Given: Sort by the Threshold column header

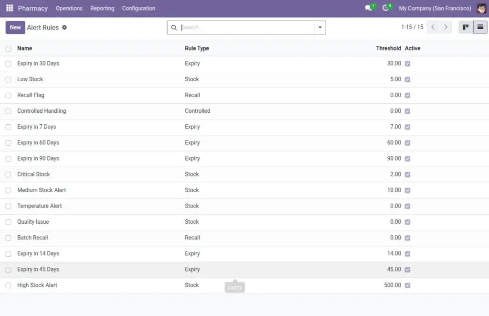Looking at the screenshot, I should [x=388, y=48].
